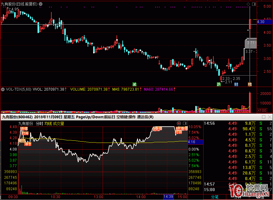Toggle the 均线 average line legend

tap(48, 124)
